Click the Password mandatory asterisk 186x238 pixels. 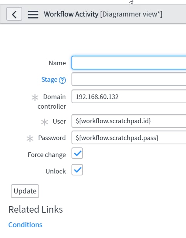click(x=30, y=139)
